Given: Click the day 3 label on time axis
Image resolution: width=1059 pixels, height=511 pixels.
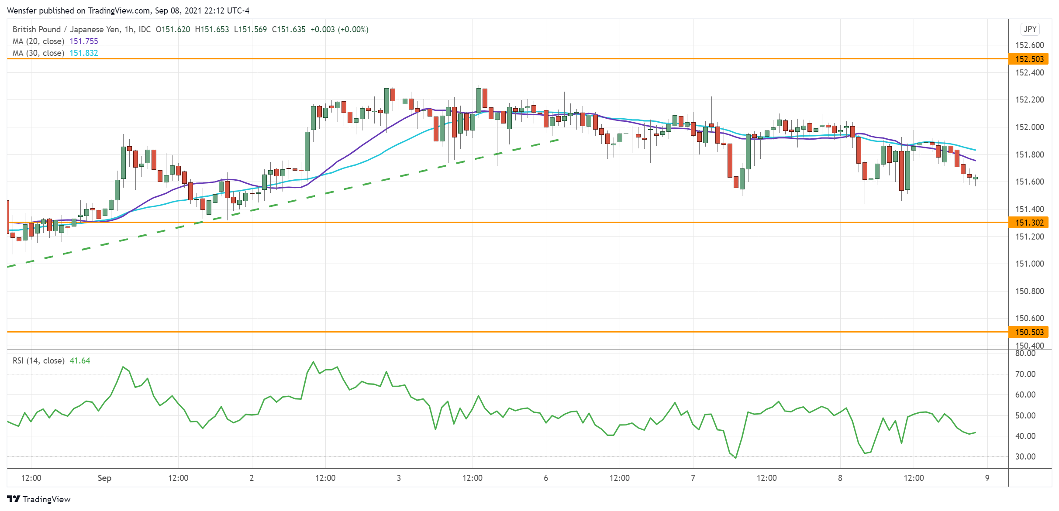Looking at the screenshot, I should click(399, 478).
